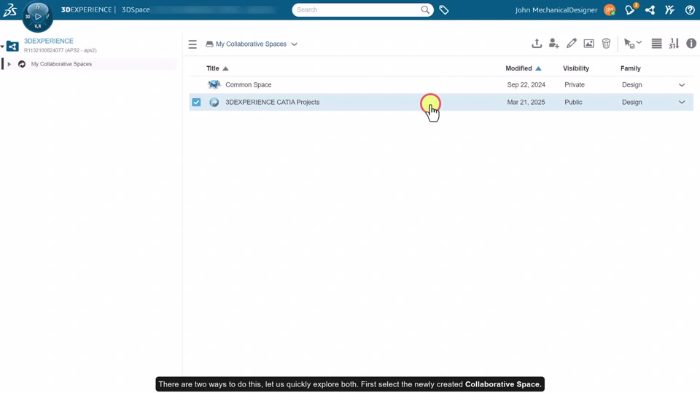This screenshot has height=393, width=700.
Task: Open the help question mark icon
Action: pos(690,9)
